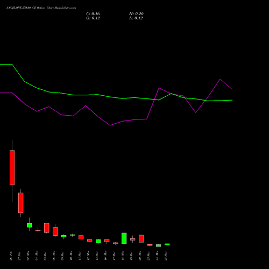The image size is (269, 269).
Task: Click the 24 Mar date label
Action: click(x=157, y=256)
